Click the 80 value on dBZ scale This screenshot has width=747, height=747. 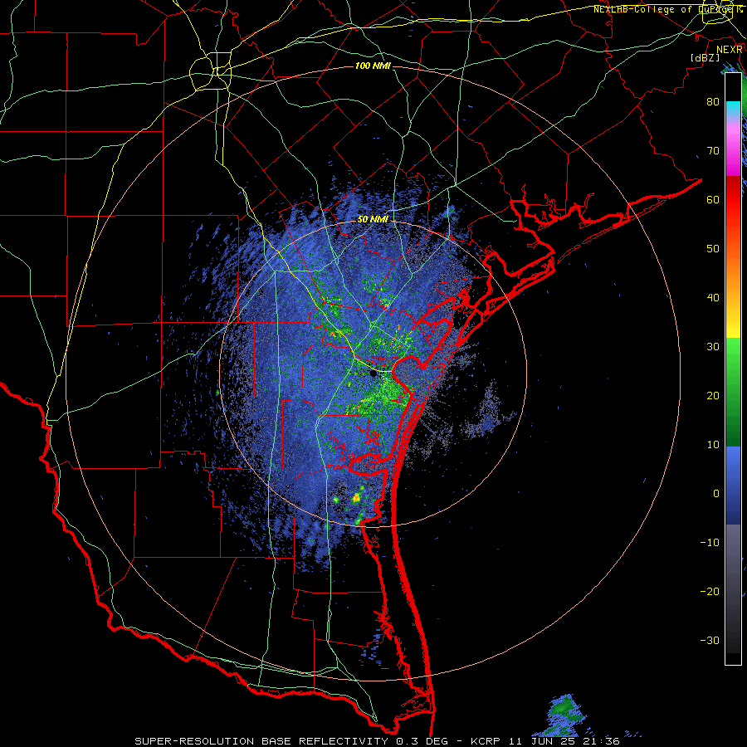713,101
